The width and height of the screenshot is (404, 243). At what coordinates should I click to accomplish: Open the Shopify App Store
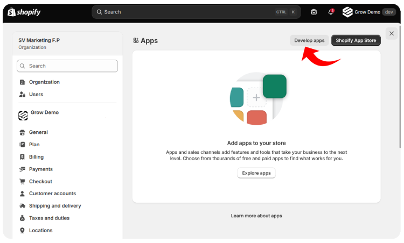tap(356, 41)
